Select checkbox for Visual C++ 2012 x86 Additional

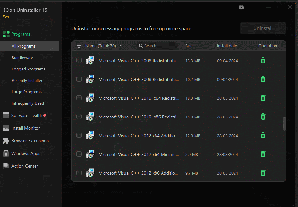pos(79,173)
